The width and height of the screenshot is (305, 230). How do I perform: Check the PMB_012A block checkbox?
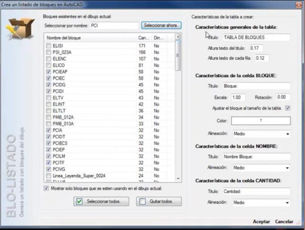[x=49, y=117]
